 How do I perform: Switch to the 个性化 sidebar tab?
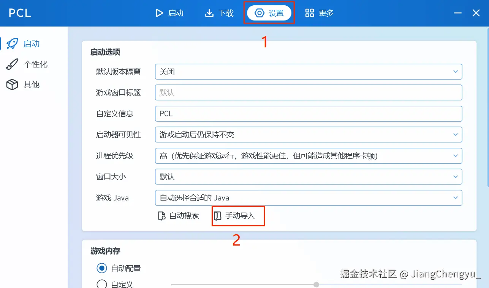[27, 64]
